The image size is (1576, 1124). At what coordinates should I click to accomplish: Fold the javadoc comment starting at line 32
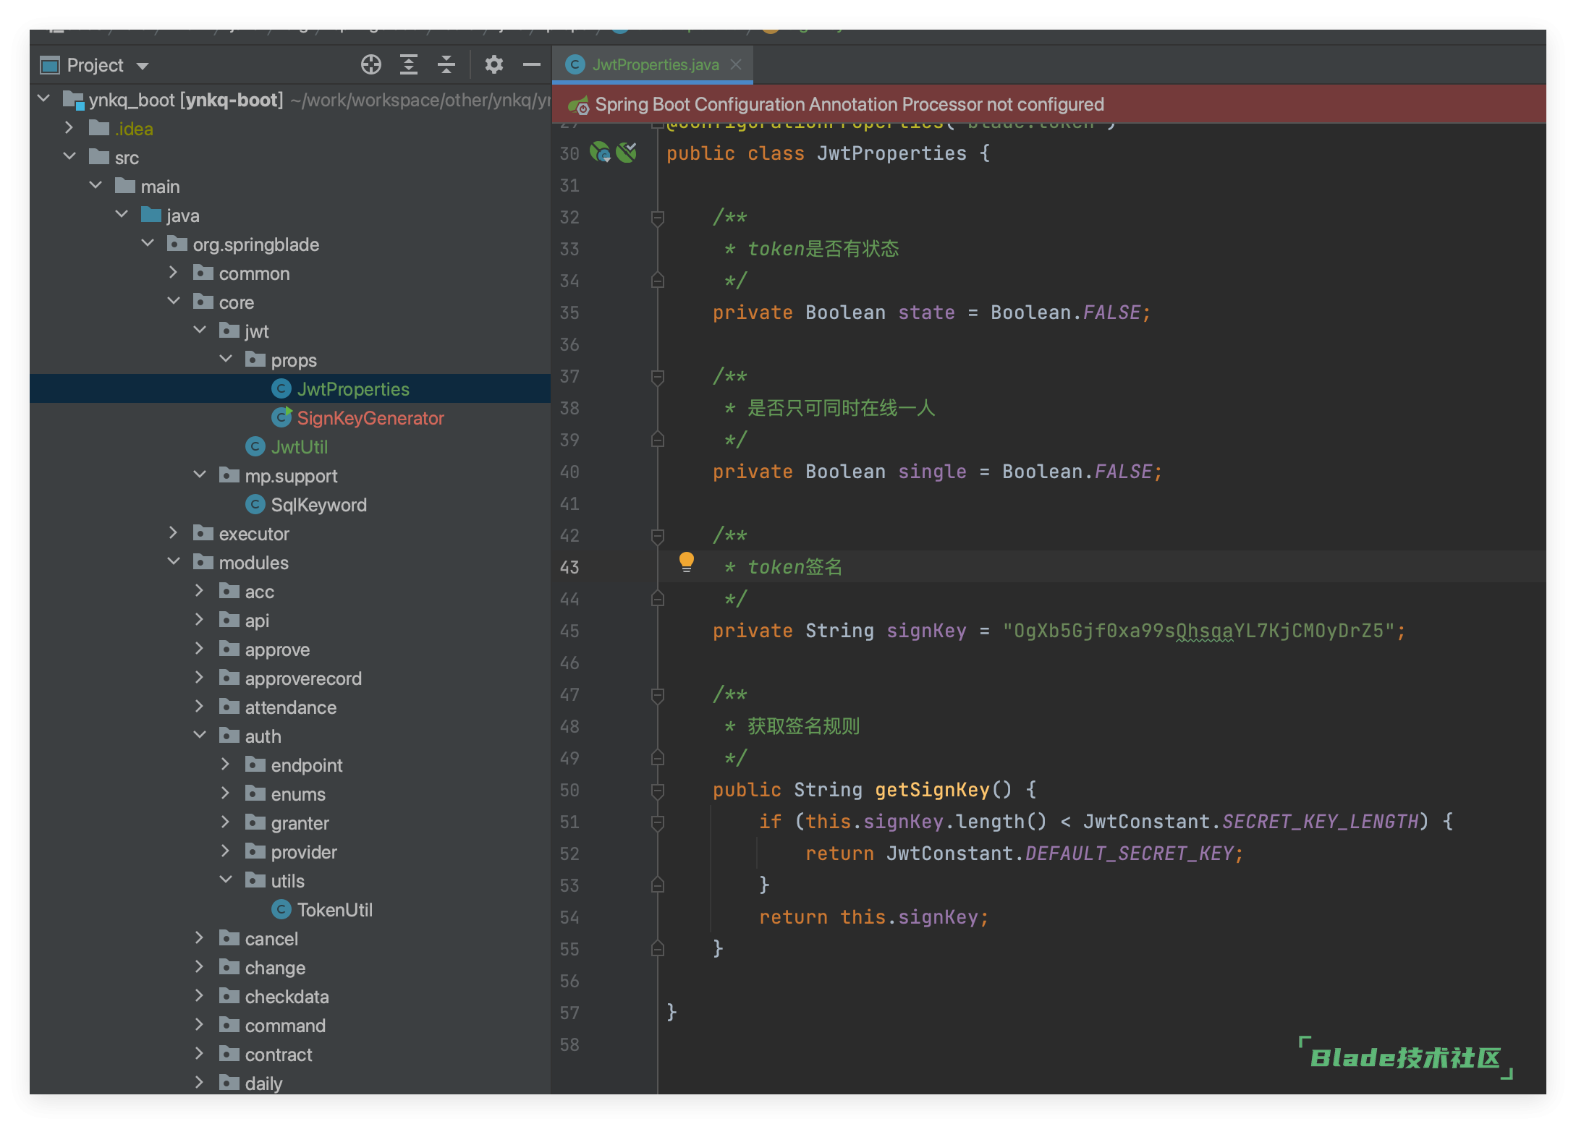click(658, 218)
